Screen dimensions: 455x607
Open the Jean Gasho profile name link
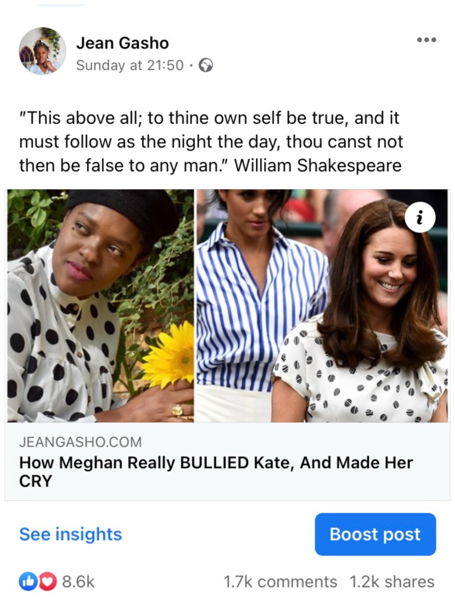122,43
